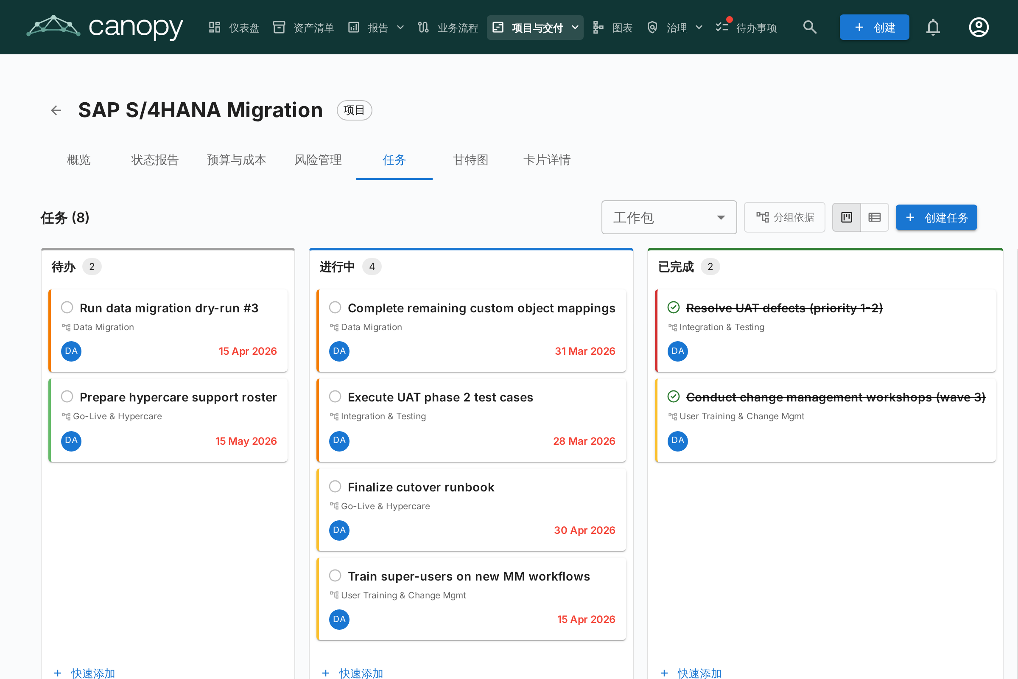
Task: Click DA avatar on Conduct change management workshops
Action: (x=677, y=441)
